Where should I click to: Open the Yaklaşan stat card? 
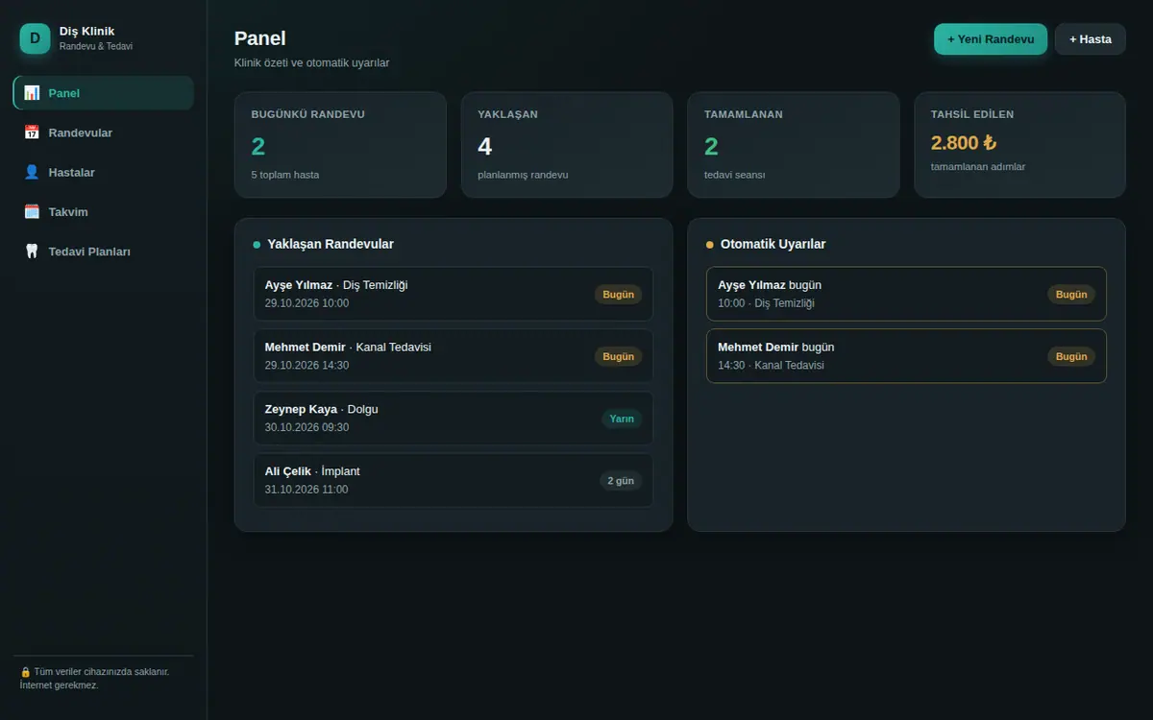pyautogui.click(x=567, y=145)
